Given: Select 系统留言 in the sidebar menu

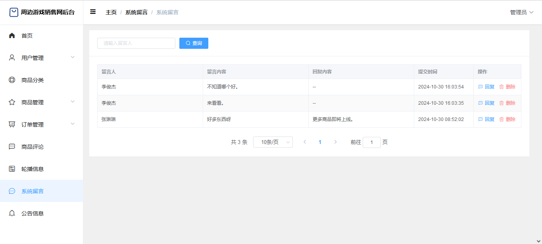Looking at the screenshot, I should [x=33, y=191].
